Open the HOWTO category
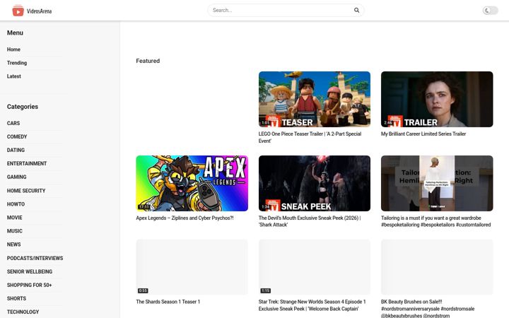Screen dimensions: 509x318 pos(16,204)
